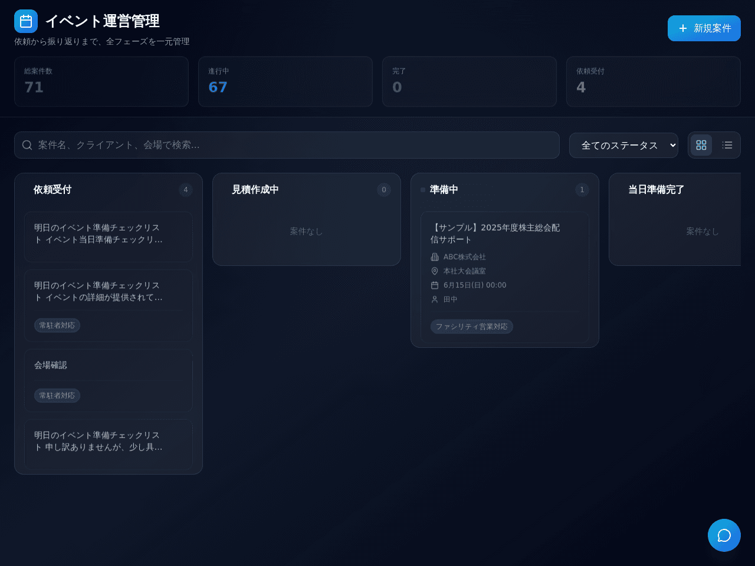
Task: Click the person icon next to 田中
Action: pos(435,300)
